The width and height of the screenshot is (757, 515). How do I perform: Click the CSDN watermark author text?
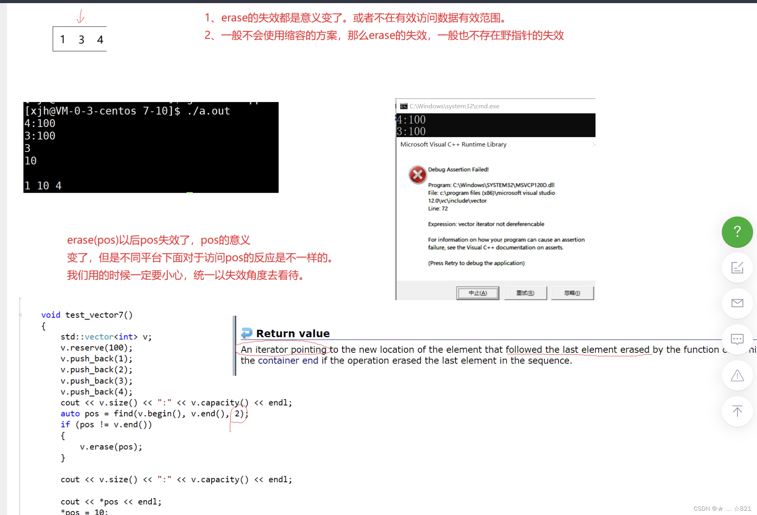[x=722, y=508]
